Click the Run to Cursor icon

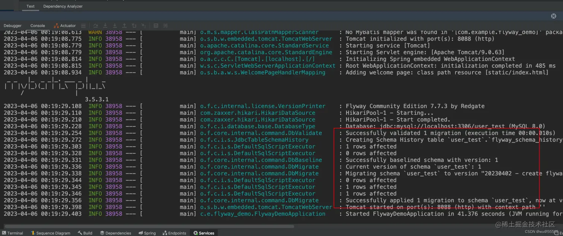click(x=144, y=26)
